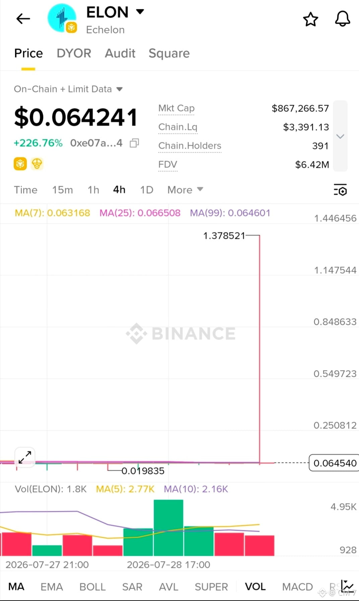Image resolution: width=359 pixels, height=601 pixels.
Task: Tap the BNB chain badge icon
Action: 20,164
